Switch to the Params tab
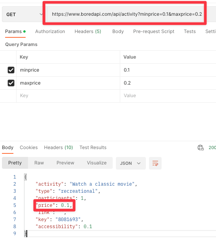This screenshot has height=249, width=216. tap(15, 31)
